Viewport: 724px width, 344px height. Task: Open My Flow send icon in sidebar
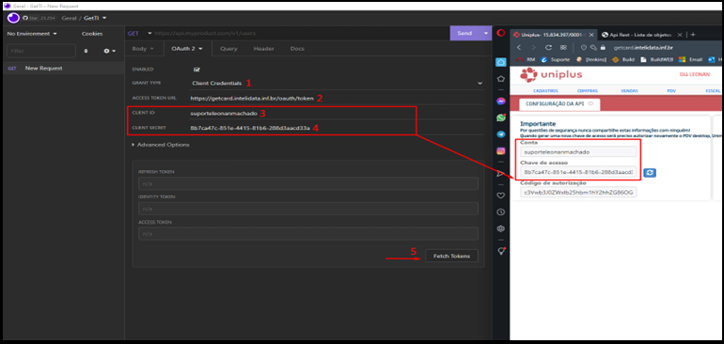tap(500, 174)
